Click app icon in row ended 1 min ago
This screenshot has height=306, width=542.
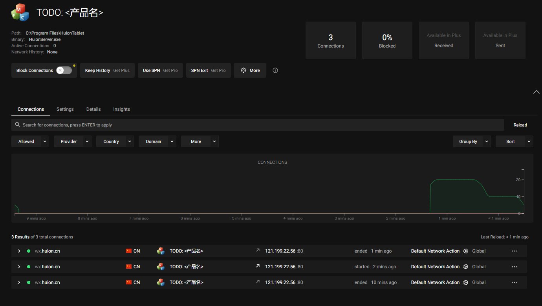point(161,251)
